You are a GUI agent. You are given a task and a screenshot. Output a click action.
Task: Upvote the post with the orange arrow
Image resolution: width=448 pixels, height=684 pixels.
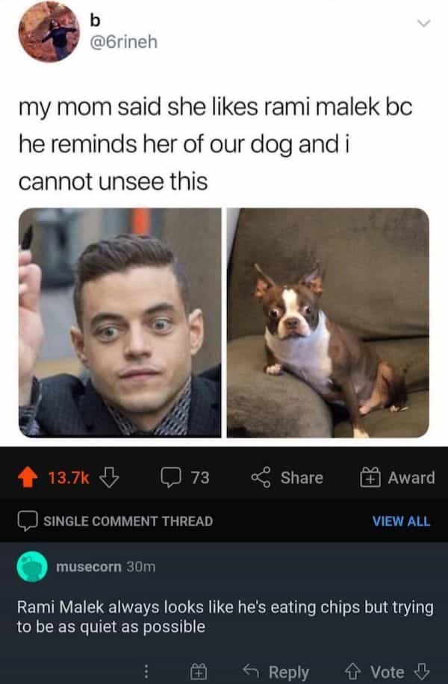coord(28,477)
